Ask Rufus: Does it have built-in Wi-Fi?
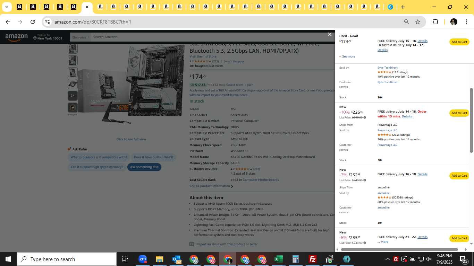This screenshot has width=474, height=266. (x=153, y=157)
